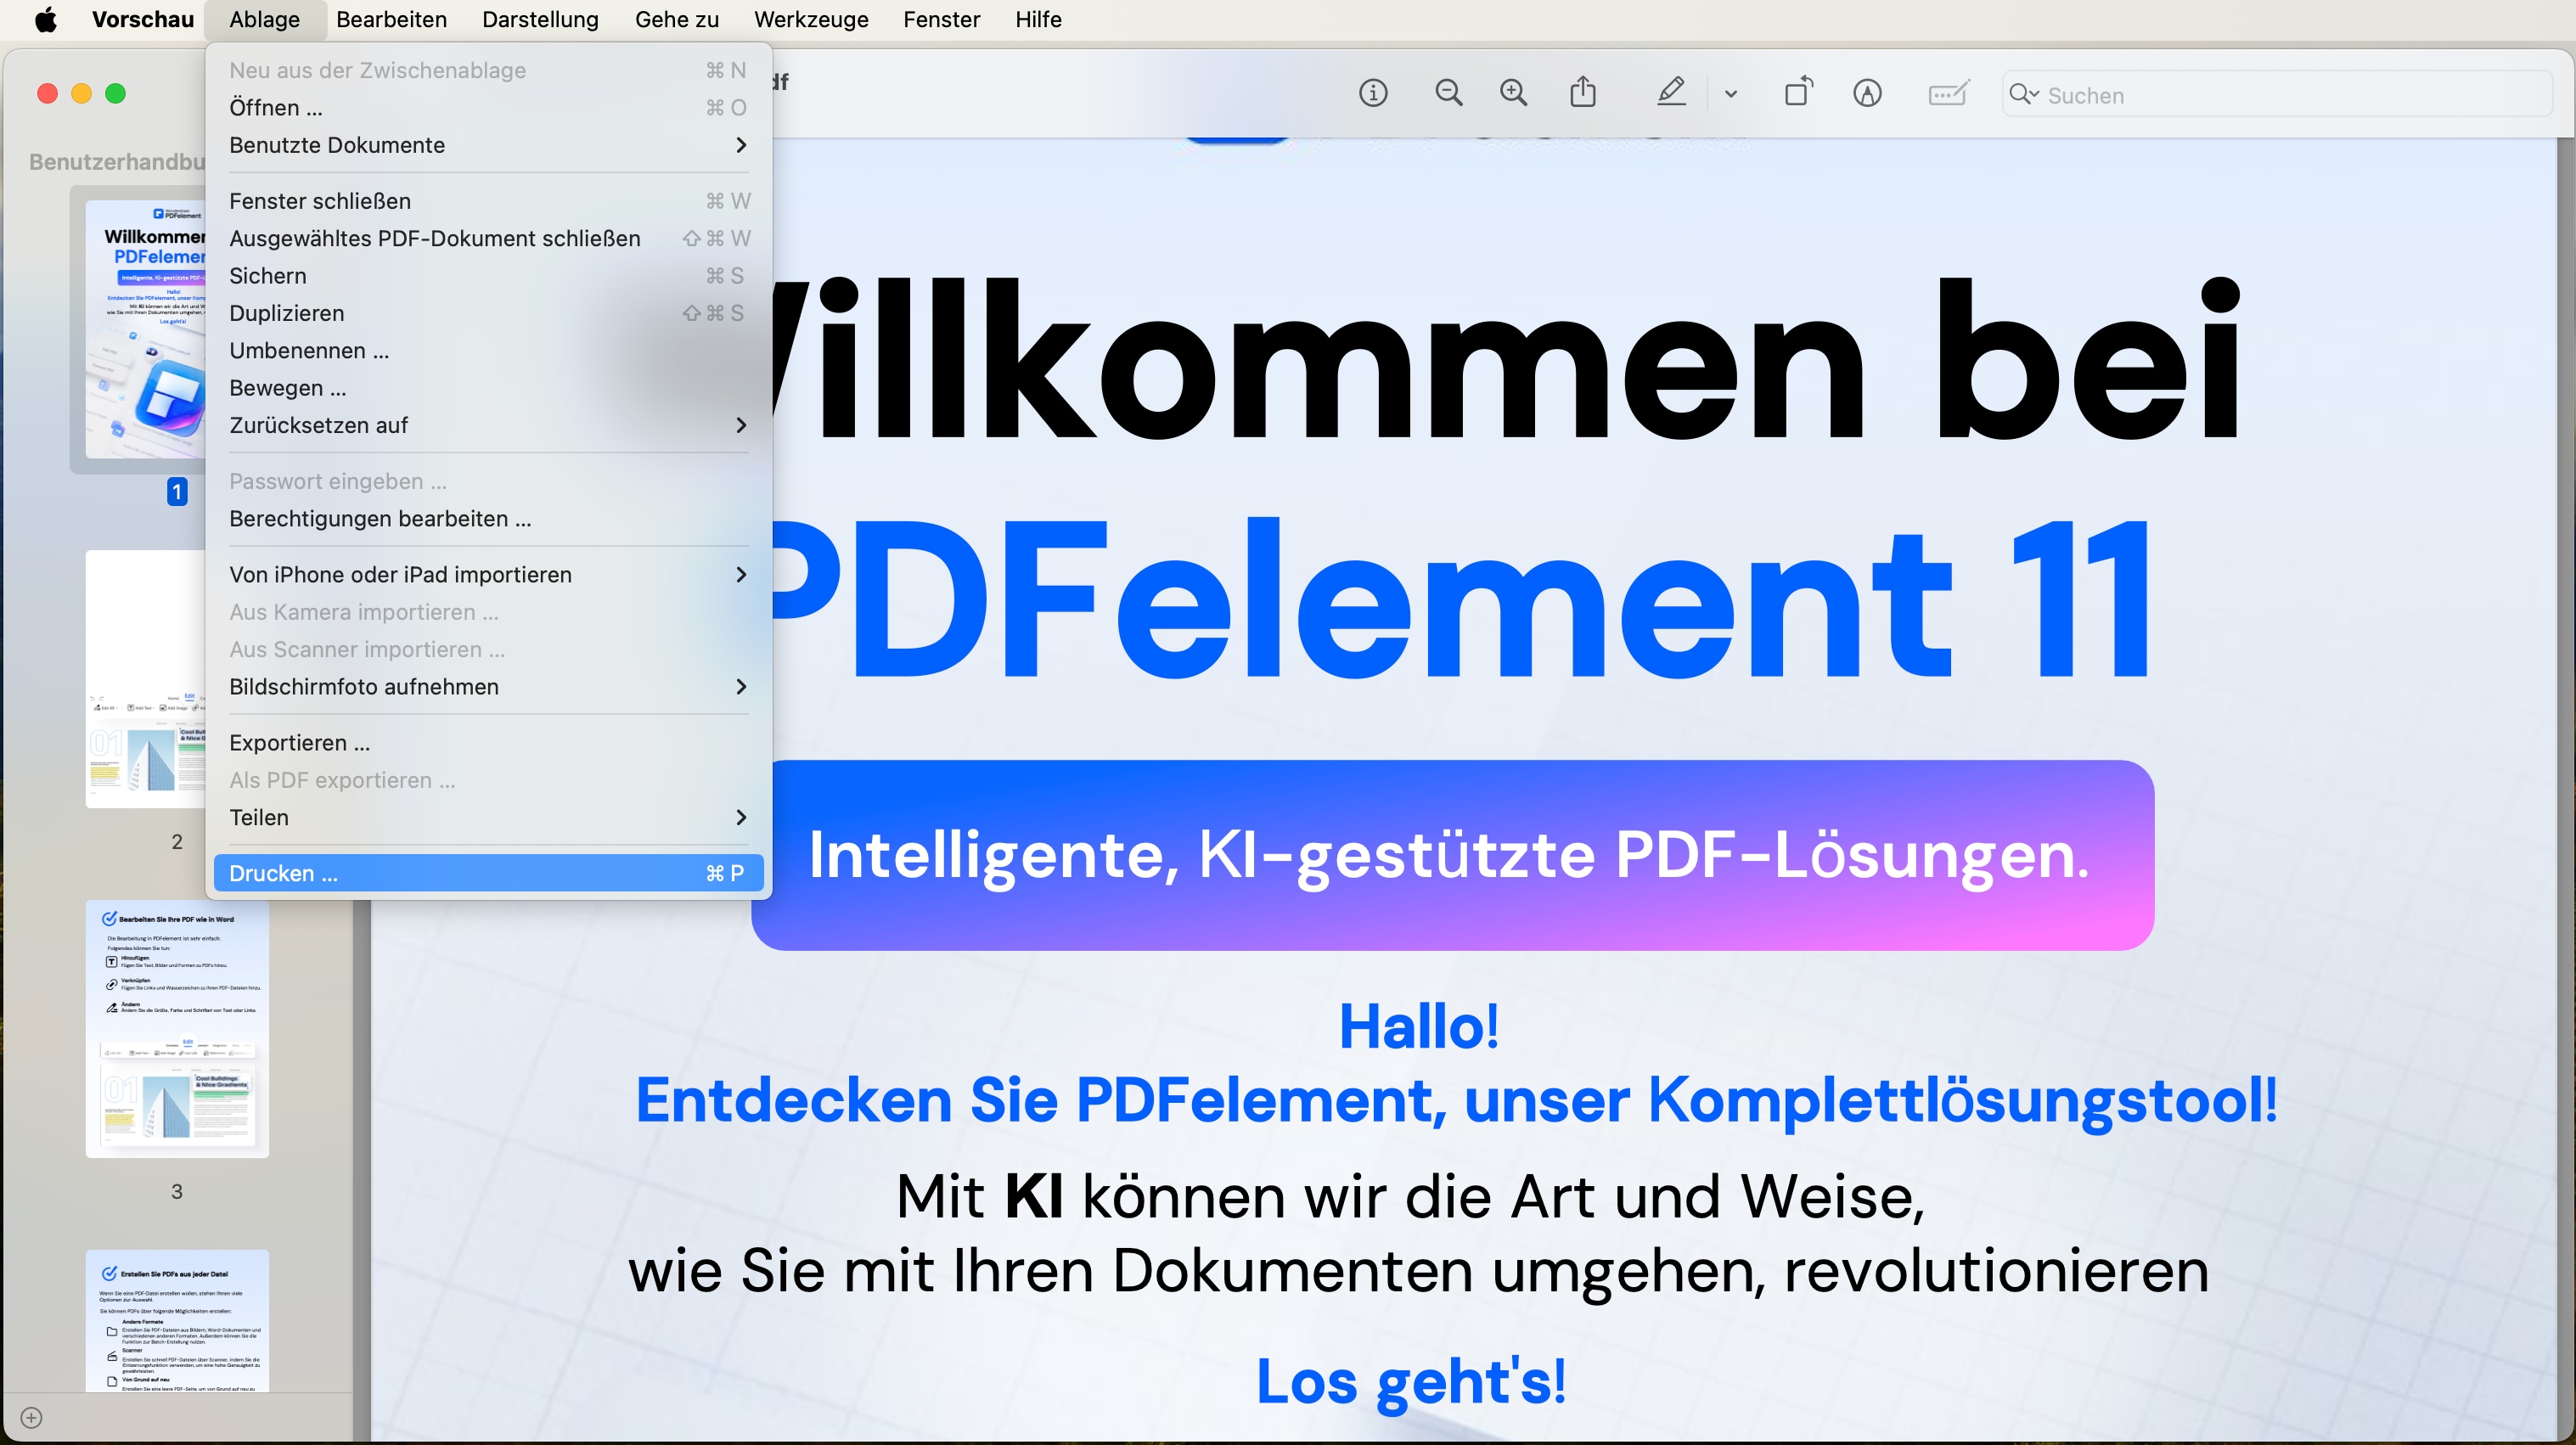
Task: Expand the Teilen submenu
Action: point(488,818)
